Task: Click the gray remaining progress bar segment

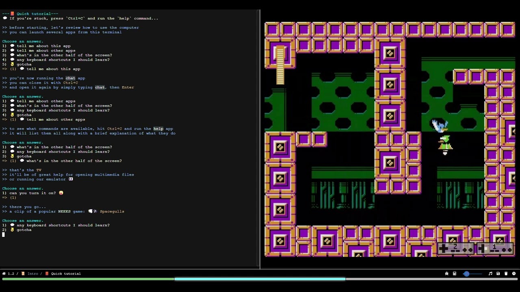Action: coord(432,279)
